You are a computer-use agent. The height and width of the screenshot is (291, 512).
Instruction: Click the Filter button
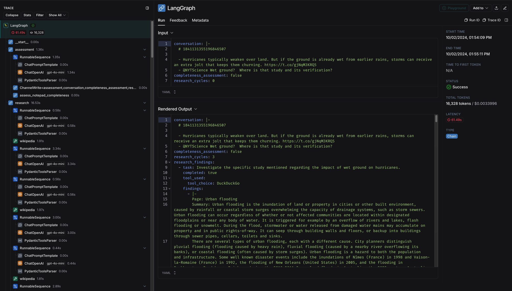tap(40, 15)
